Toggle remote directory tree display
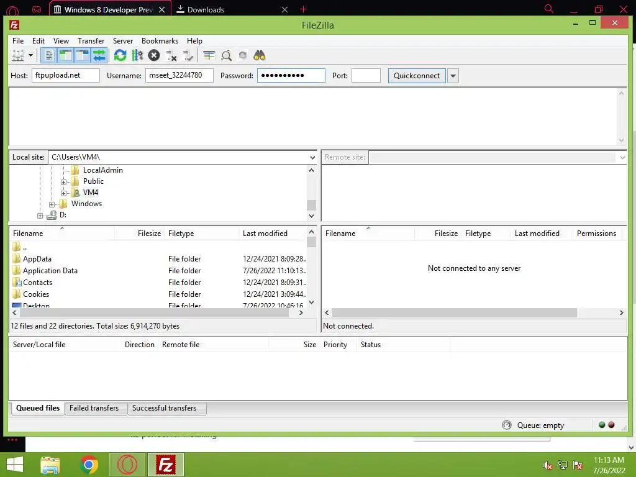Screen dimensions: 636x477 click(x=83, y=55)
